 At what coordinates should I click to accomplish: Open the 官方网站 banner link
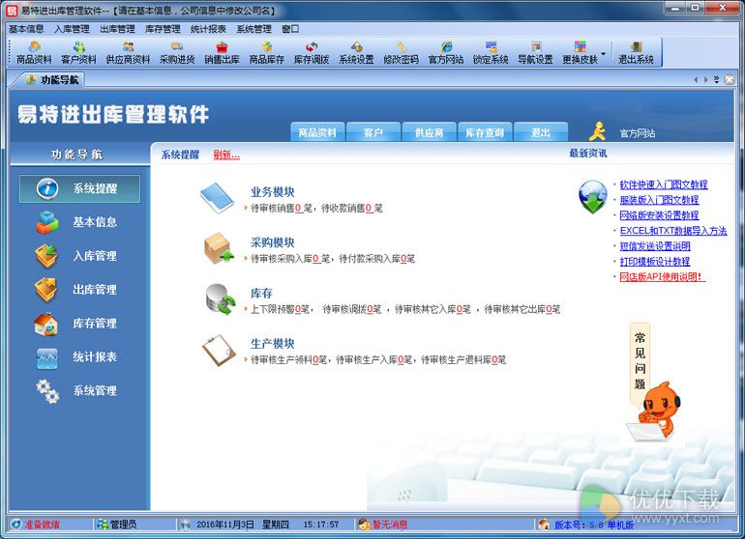click(x=638, y=133)
